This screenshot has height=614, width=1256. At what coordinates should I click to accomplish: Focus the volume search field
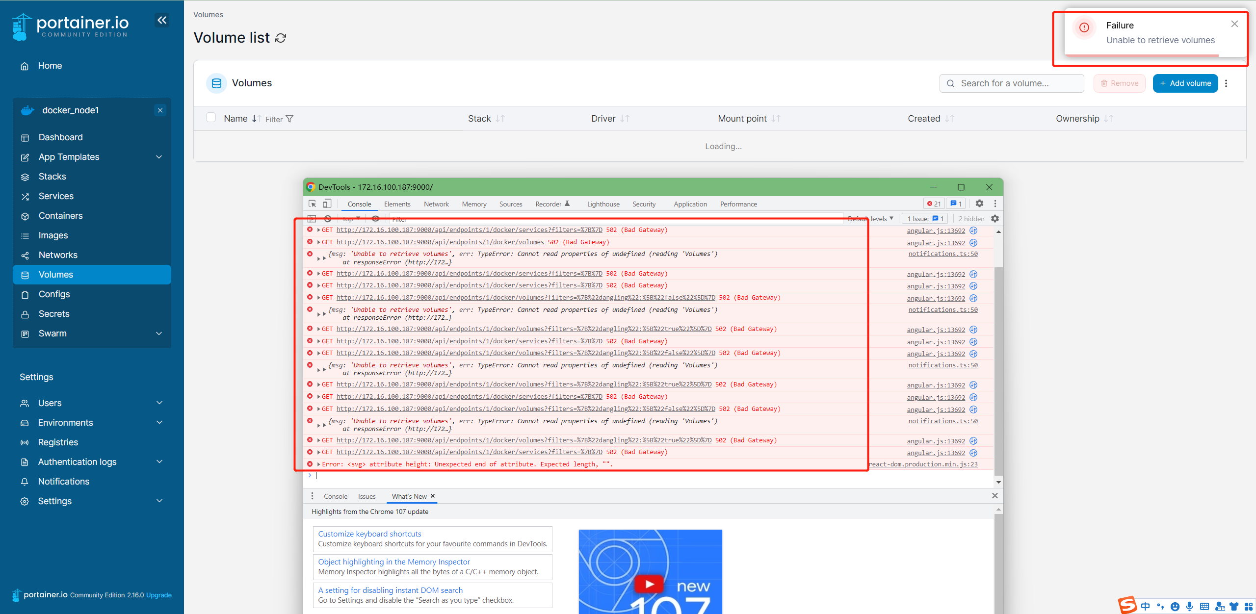(1012, 83)
